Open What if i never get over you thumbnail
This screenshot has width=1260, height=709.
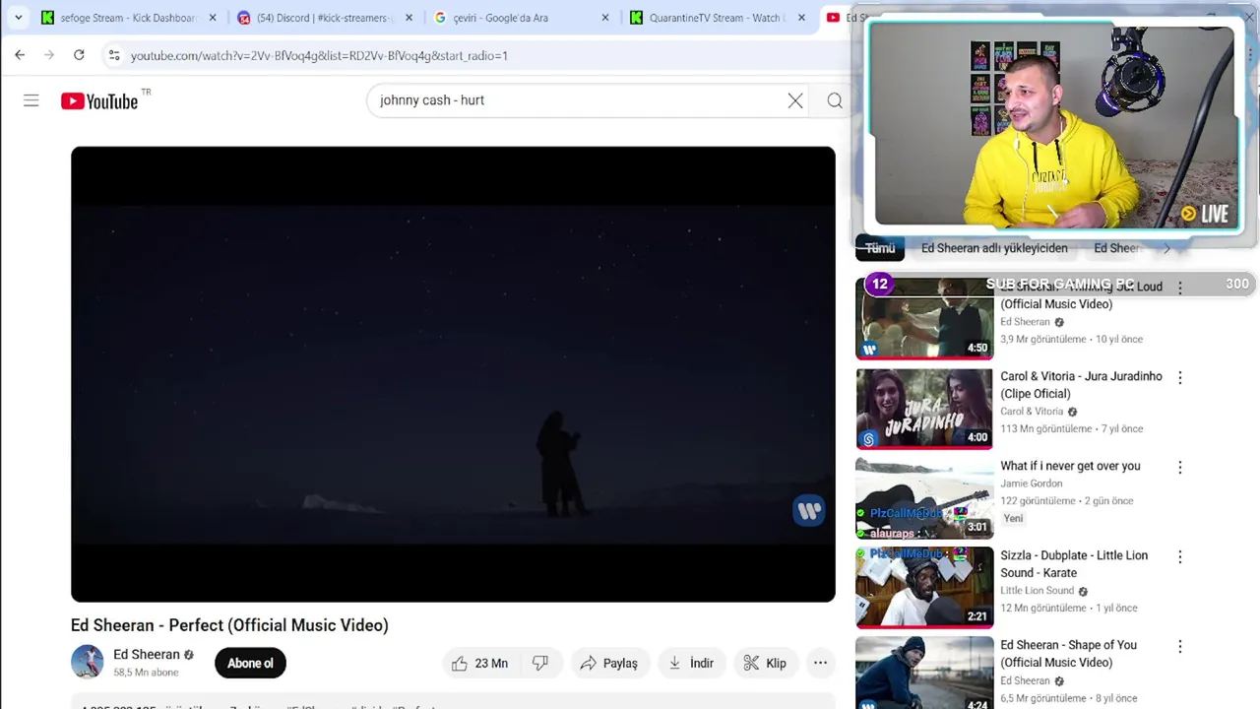click(924, 497)
